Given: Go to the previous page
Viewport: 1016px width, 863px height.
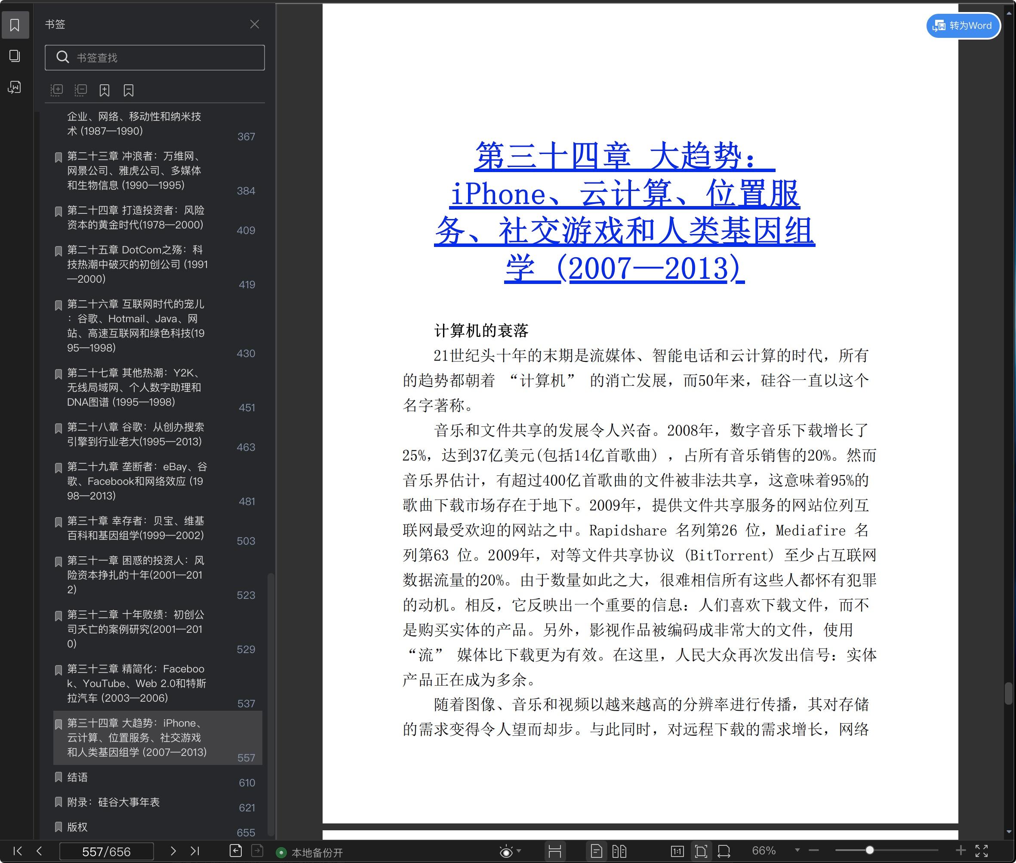Looking at the screenshot, I should pos(39,851).
